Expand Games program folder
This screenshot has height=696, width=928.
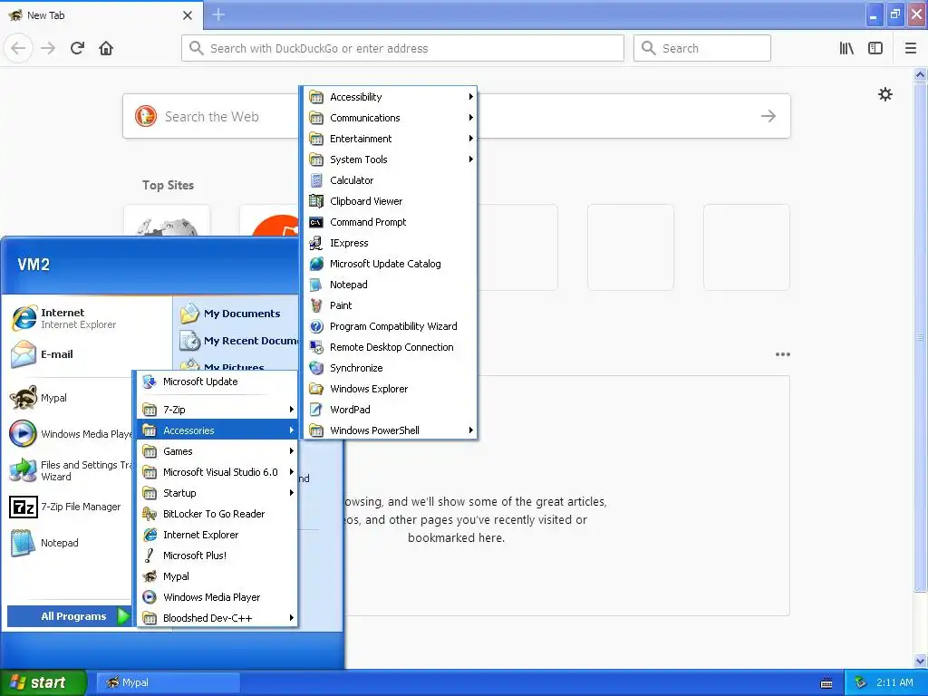pos(217,451)
